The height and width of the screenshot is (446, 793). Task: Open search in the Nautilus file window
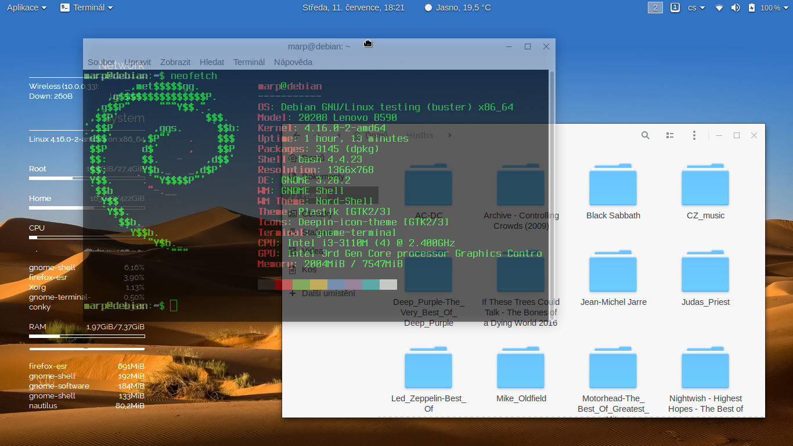[x=645, y=135]
